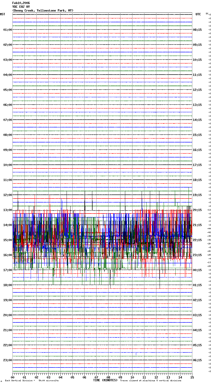Select the "-44" DC offset value
The height and width of the screenshot is (384, 212).
pos(209,229)
